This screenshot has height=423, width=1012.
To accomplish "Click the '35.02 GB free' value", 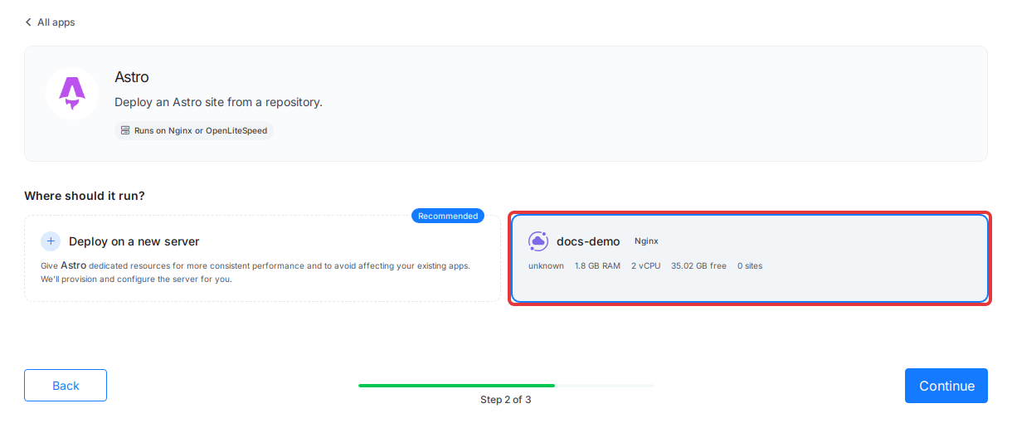I will [699, 266].
